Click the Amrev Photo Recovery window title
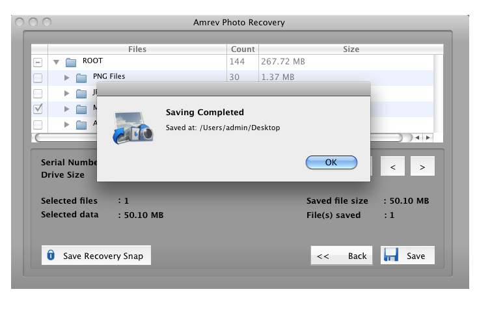This screenshot has height=313, width=477. pyautogui.click(x=239, y=23)
